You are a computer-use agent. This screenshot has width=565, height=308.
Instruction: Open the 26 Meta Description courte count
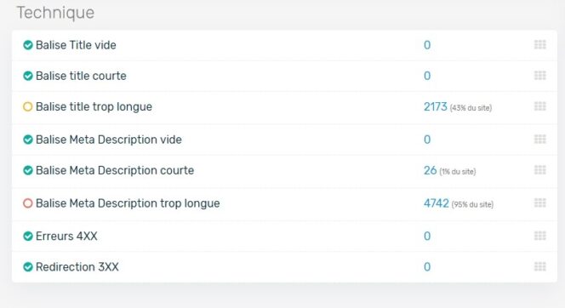coord(431,170)
